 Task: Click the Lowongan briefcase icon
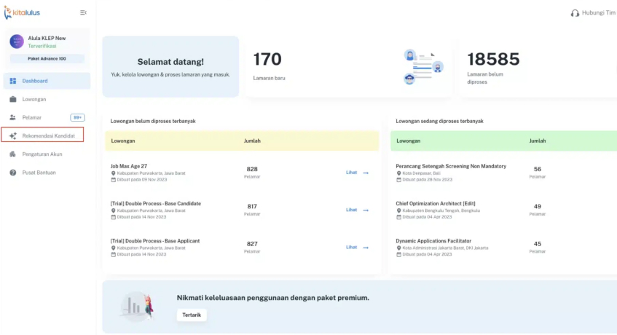13,99
